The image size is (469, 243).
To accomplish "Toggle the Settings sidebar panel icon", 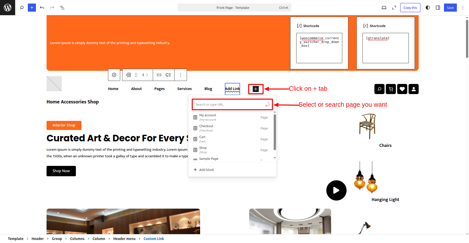I will click(x=438, y=8).
